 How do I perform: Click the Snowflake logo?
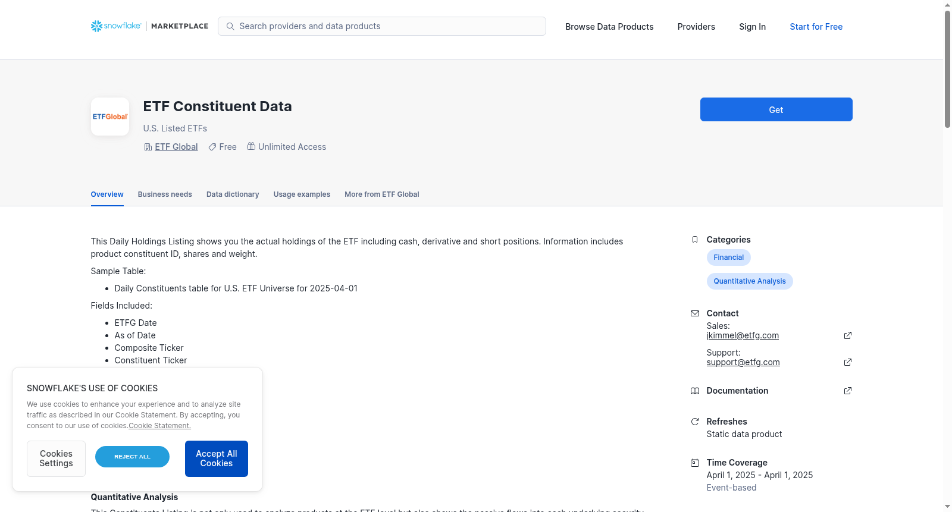pyautogui.click(x=116, y=26)
